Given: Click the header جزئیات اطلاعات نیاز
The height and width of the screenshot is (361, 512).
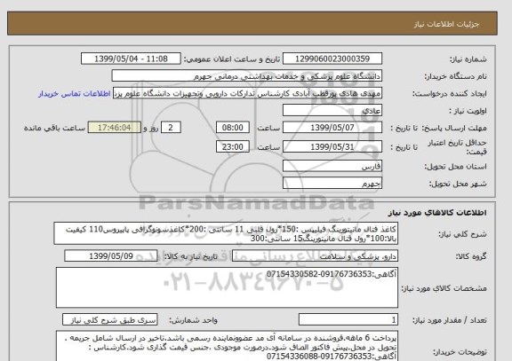Looking at the screenshot, I should click(446, 24).
